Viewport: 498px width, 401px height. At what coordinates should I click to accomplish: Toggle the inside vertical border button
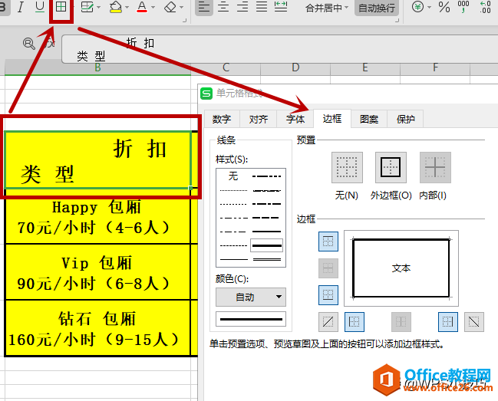(x=401, y=322)
